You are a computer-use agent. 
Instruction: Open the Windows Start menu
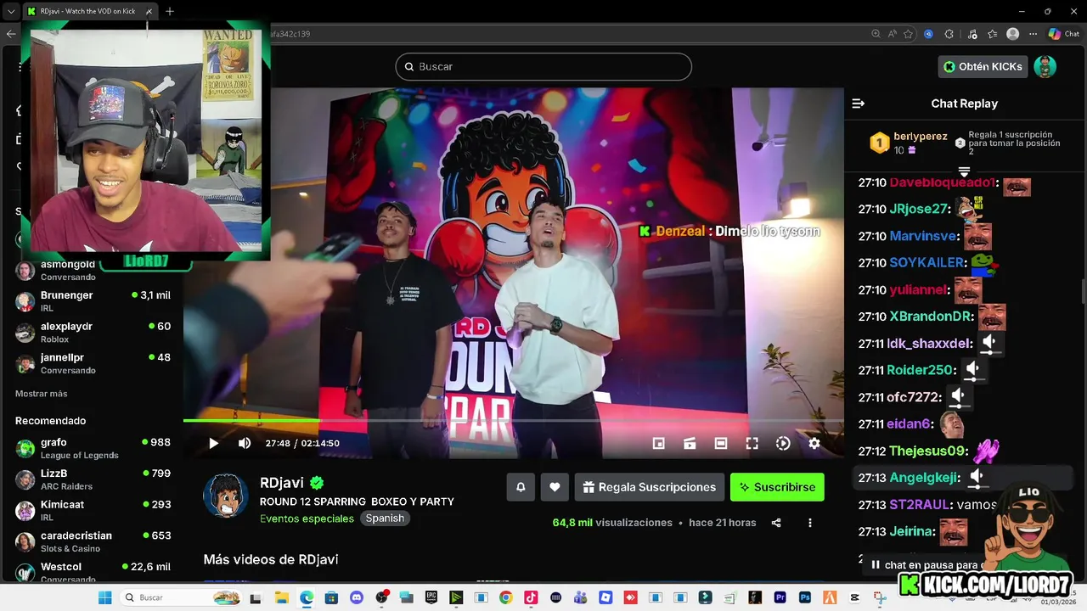pos(105,597)
